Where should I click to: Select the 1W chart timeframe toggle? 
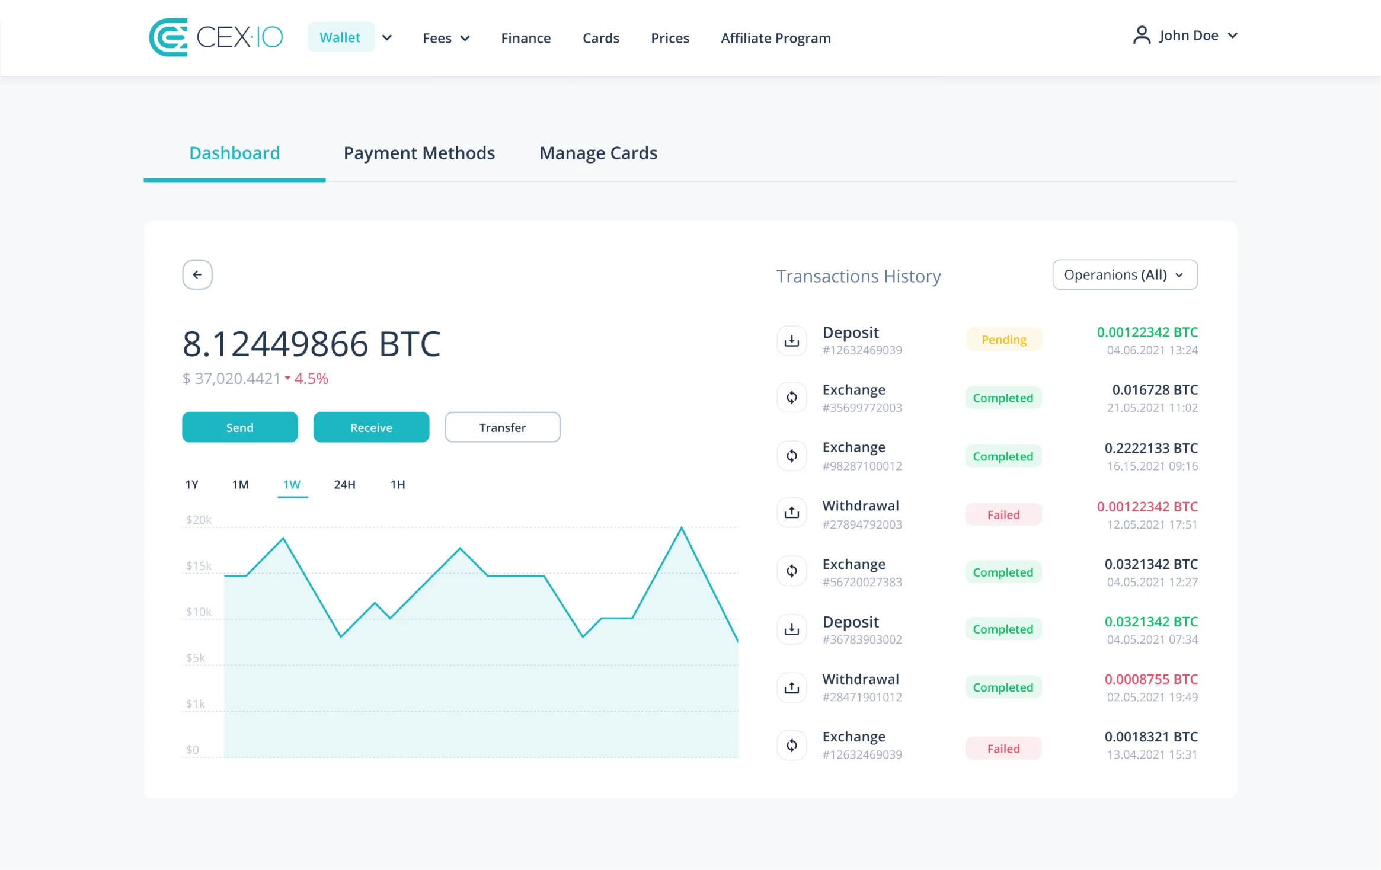(293, 484)
